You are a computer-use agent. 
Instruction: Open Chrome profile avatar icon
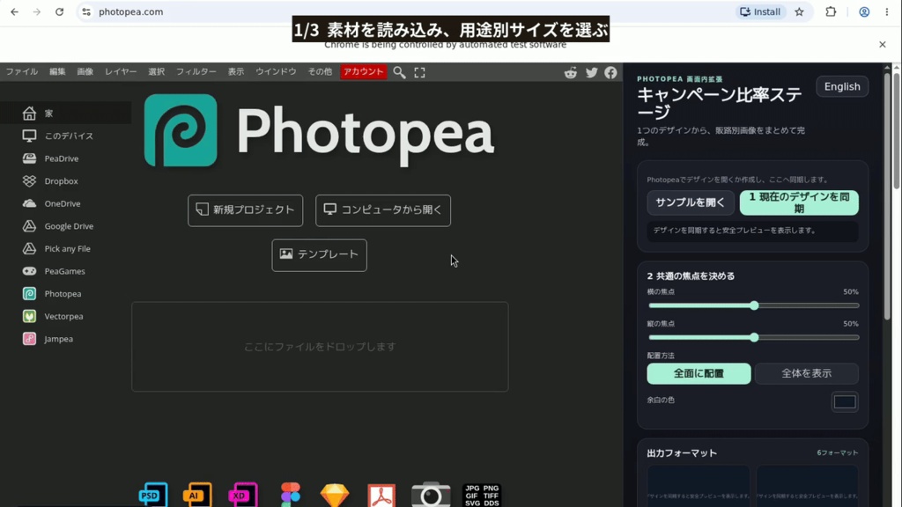pyautogui.click(x=864, y=11)
